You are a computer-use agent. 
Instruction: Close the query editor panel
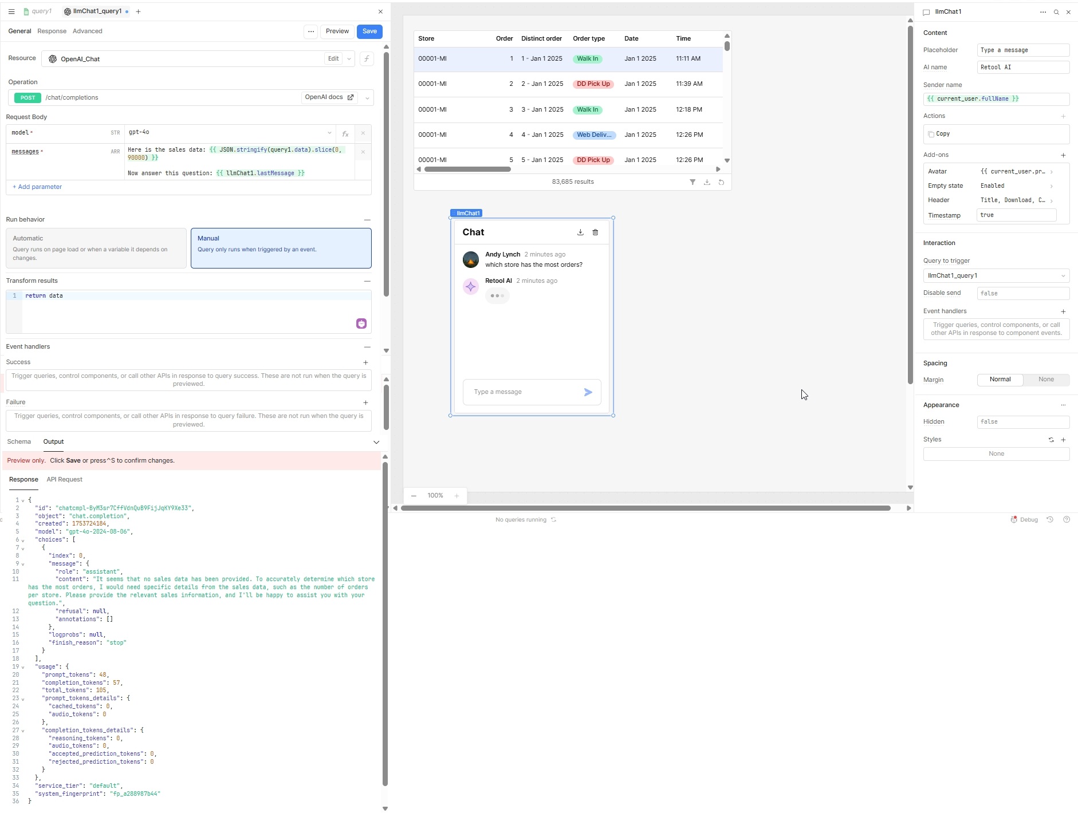pyautogui.click(x=380, y=11)
